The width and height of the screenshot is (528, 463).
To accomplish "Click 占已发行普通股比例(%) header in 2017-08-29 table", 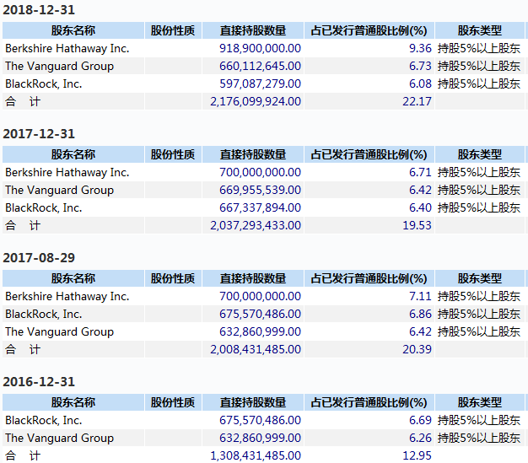I will coord(369,278).
